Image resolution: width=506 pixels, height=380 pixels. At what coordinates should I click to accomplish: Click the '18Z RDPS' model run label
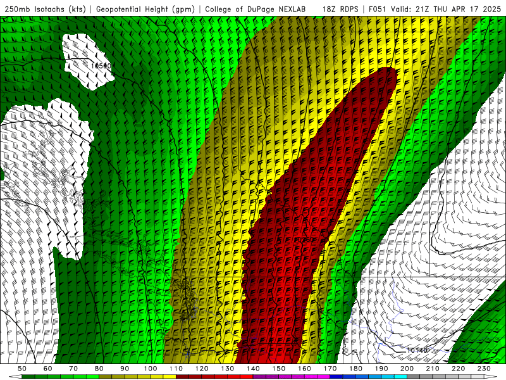coord(340,9)
